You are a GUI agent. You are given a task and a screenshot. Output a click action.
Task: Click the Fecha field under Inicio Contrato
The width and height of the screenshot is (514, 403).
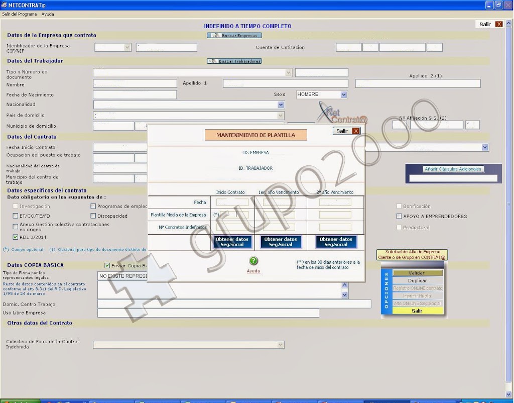tap(232, 202)
